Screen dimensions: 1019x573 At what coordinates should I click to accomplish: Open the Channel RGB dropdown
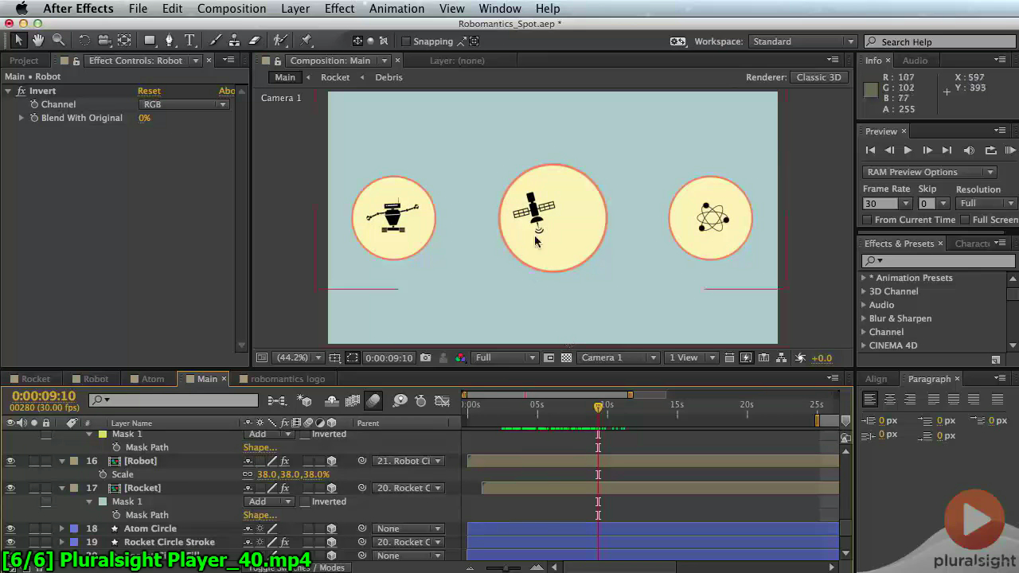184,104
